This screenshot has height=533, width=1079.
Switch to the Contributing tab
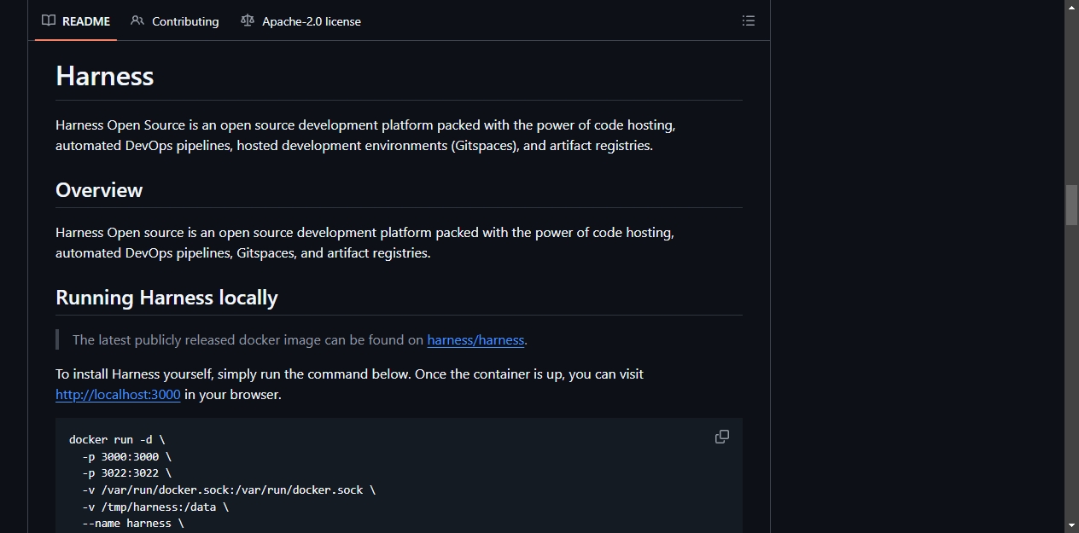(x=175, y=21)
